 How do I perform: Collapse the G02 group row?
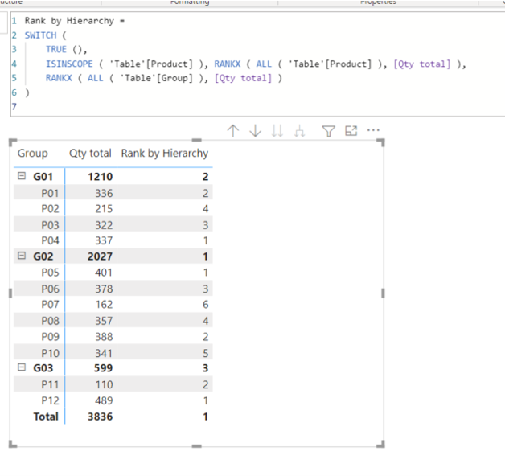pos(22,256)
